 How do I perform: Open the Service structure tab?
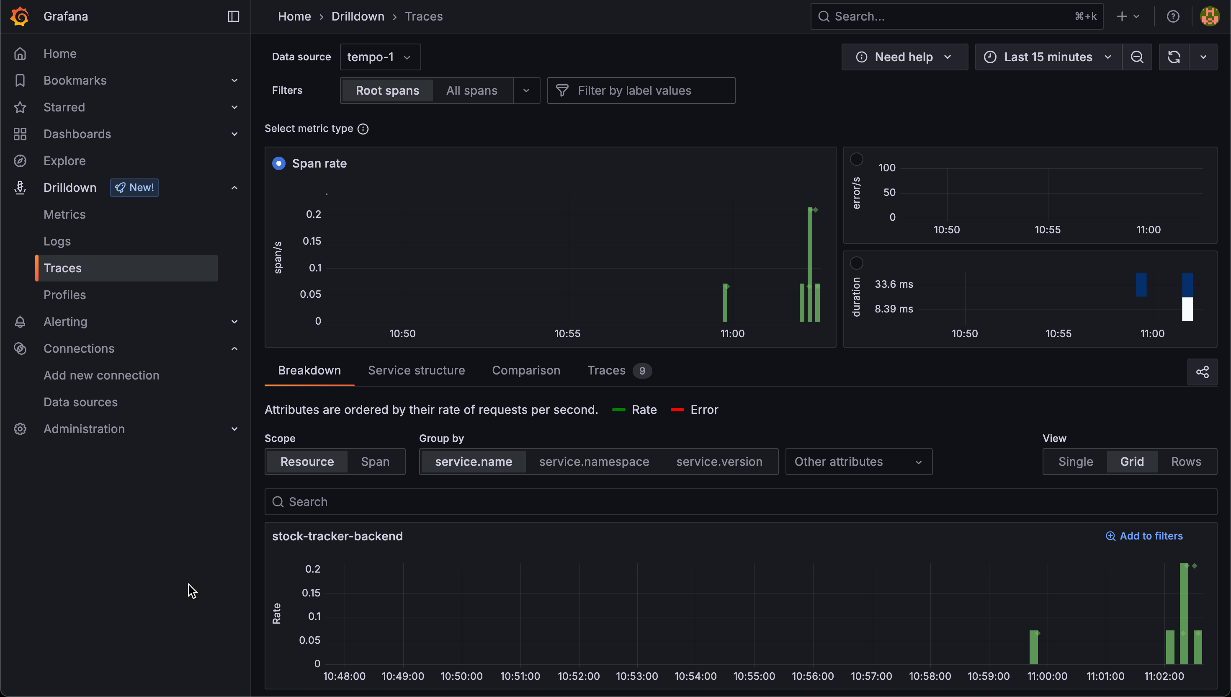coord(416,371)
